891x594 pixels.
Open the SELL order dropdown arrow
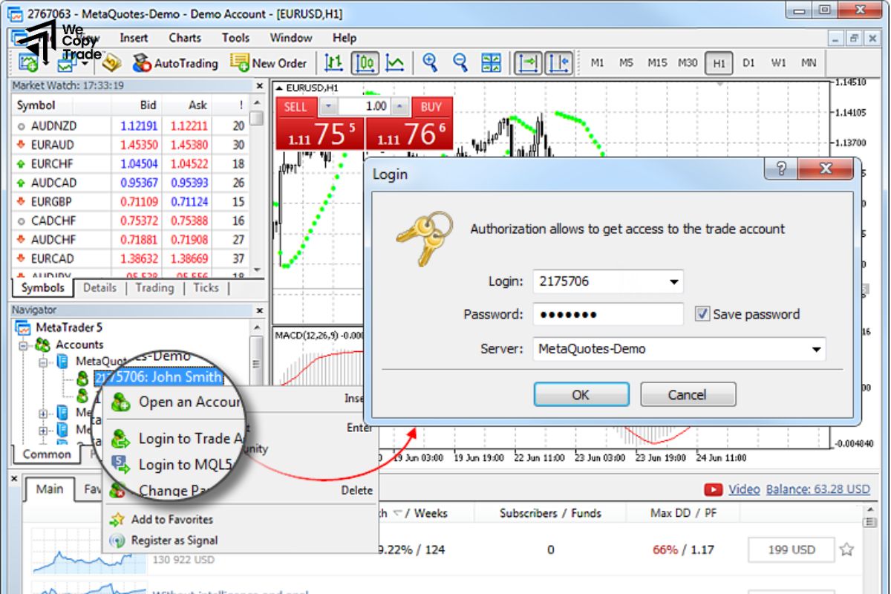click(x=327, y=106)
